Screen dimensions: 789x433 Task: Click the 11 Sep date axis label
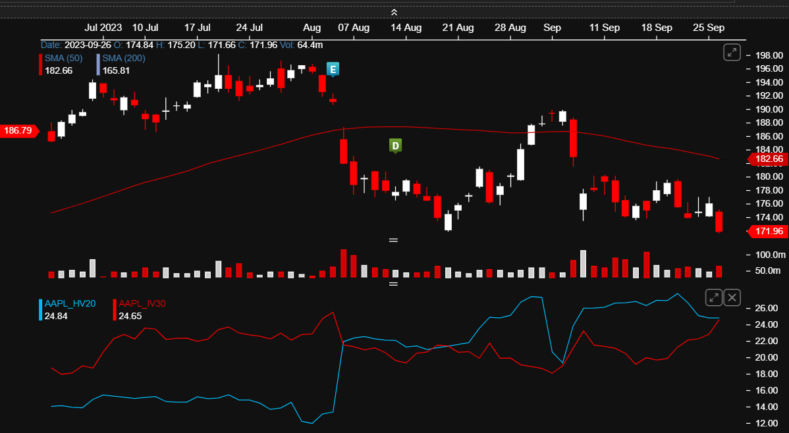(605, 28)
